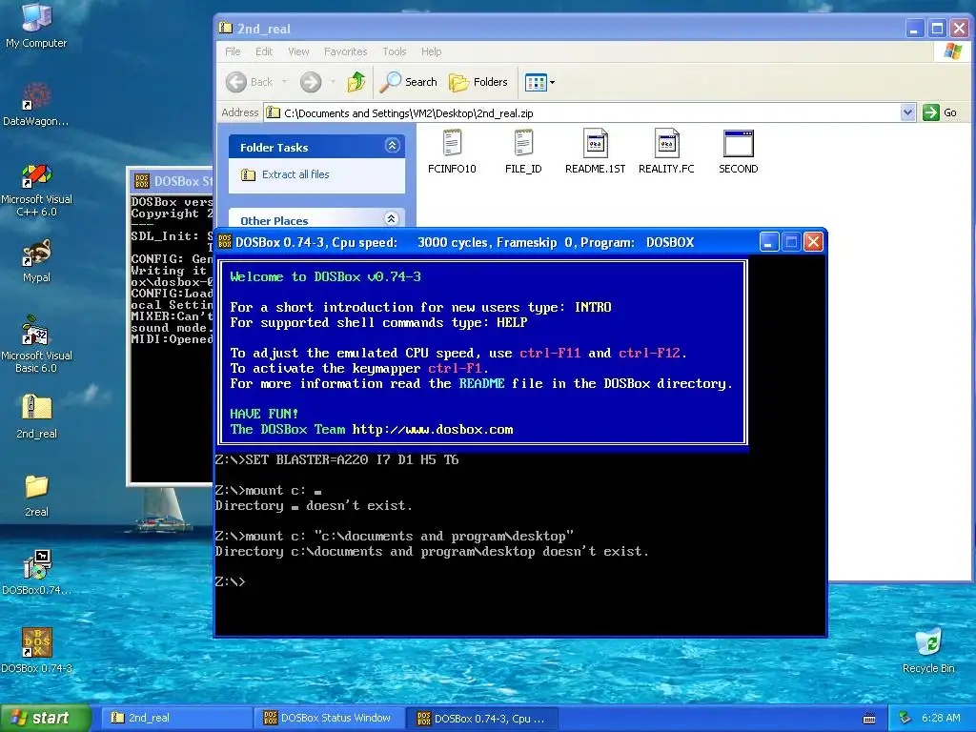Switch to 2nd_real taskbar button
The height and width of the screenshot is (732, 976).
click(x=177, y=718)
